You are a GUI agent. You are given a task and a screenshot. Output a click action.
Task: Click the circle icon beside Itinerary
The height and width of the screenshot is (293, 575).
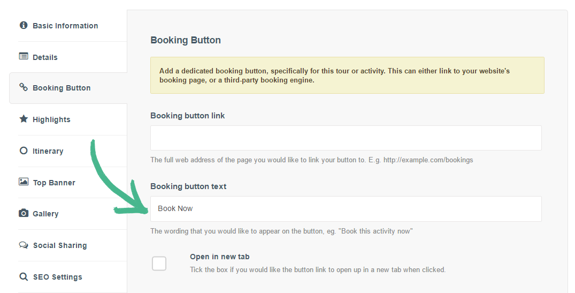24,151
